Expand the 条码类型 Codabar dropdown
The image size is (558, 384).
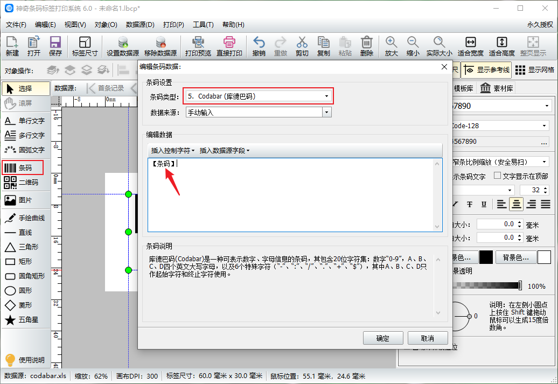(326, 96)
